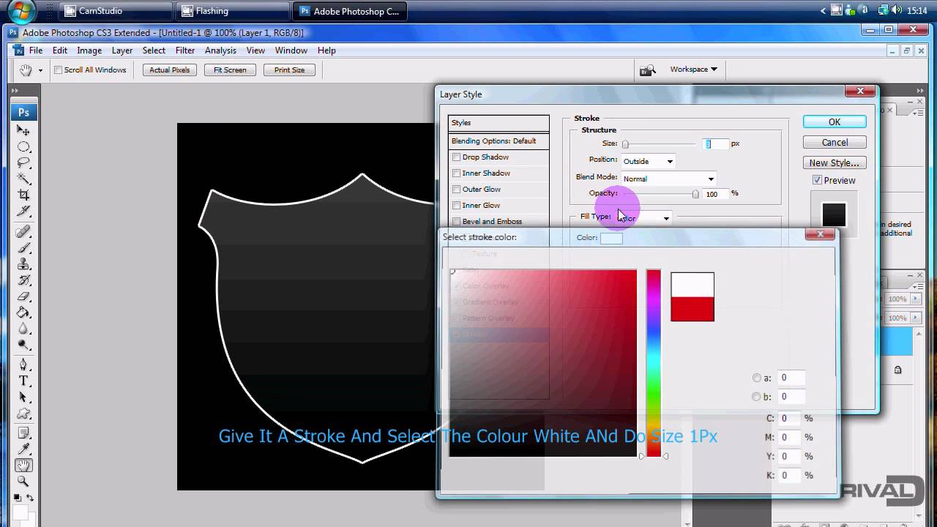The width and height of the screenshot is (937, 527).
Task: Select the Hand tool in toolbox
Action: coord(23,465)
